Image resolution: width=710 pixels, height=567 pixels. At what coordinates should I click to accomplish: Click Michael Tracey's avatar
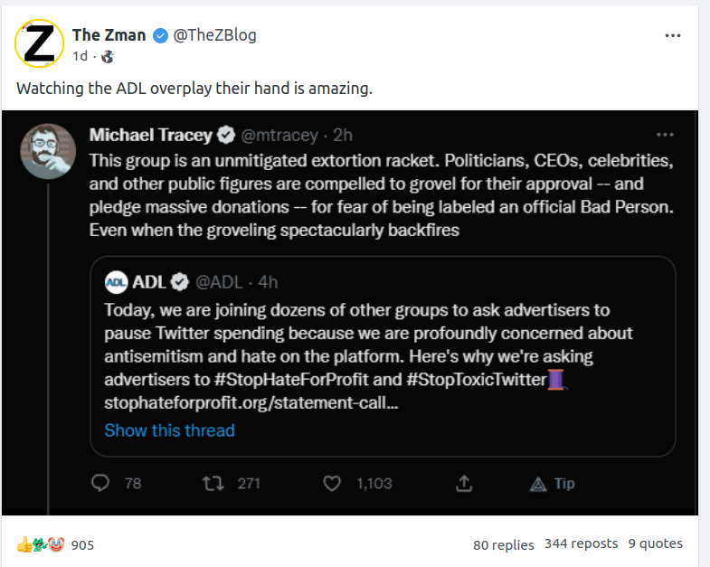coord(48,150)
